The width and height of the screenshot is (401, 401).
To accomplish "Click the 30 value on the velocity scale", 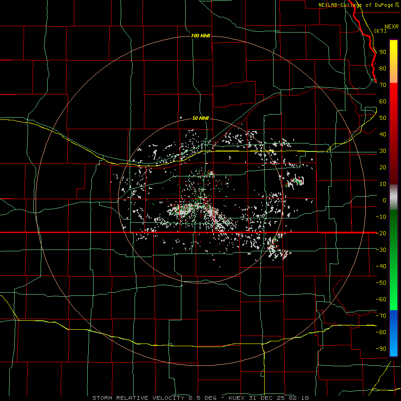I will 383,151.
